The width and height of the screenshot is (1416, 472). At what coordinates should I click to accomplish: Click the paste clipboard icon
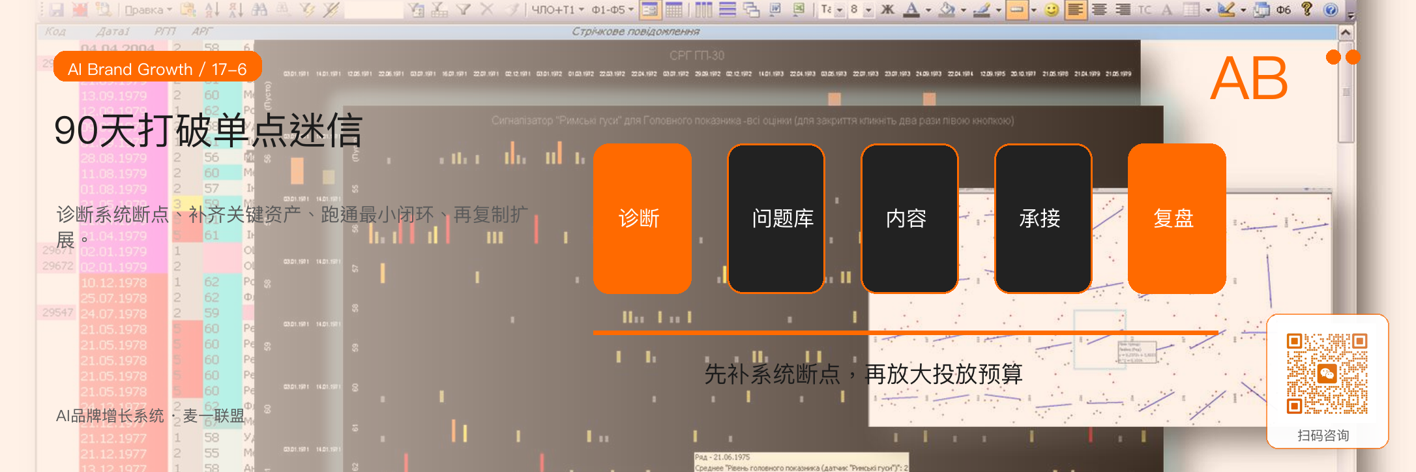point(188,9)
